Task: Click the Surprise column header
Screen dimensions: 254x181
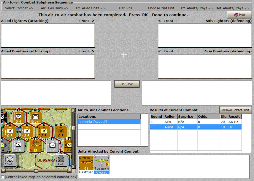Action: pyautogui.click(x=187, y=116)
